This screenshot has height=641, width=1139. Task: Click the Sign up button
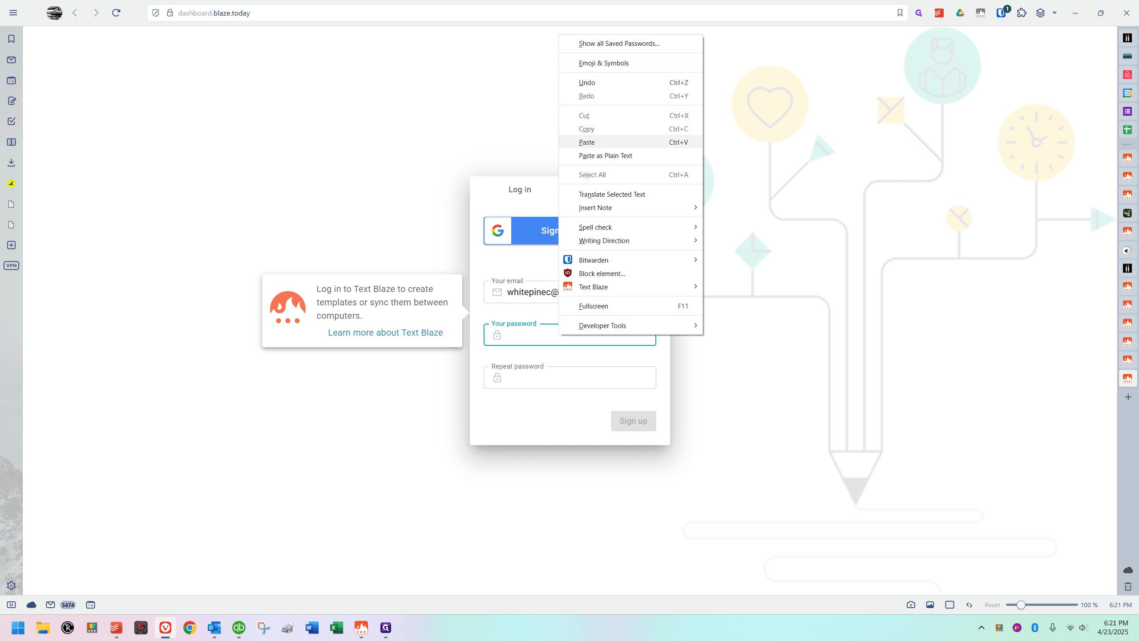[x=633, y=421]
